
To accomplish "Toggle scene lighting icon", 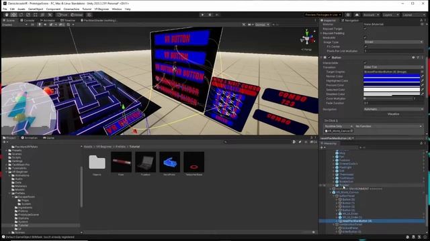I will click(40, 25).
